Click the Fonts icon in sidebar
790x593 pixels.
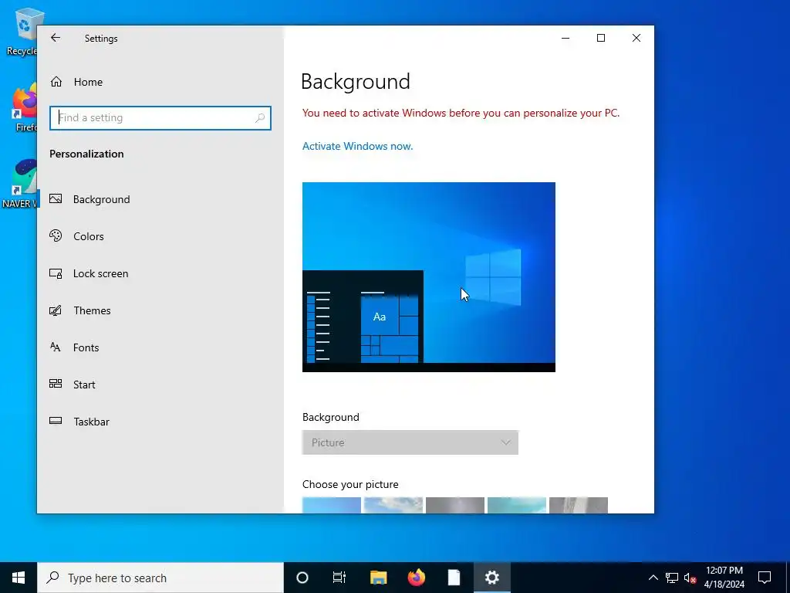pos(56,347)
